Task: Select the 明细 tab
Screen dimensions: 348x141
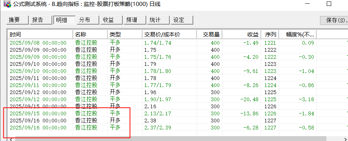Action: click(65, 20)
